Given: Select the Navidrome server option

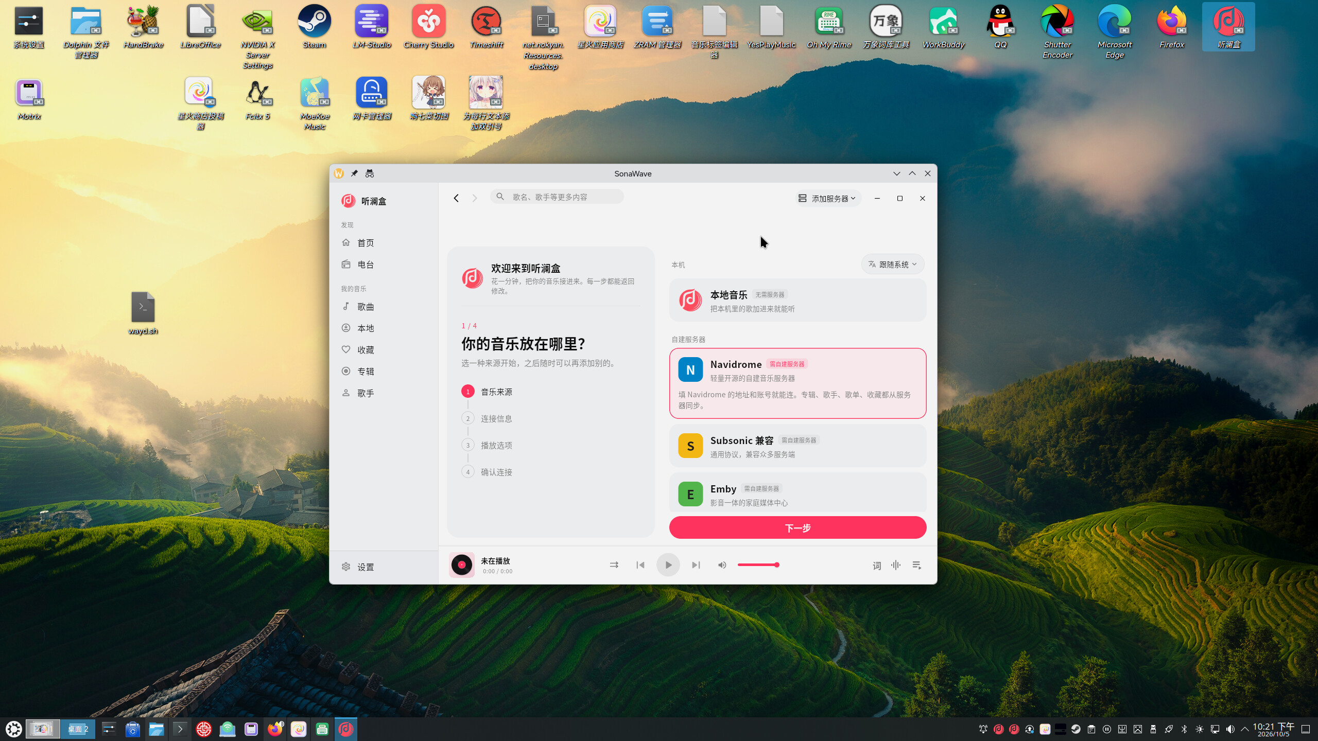Looking at the screenshot, I should (797, 383).
